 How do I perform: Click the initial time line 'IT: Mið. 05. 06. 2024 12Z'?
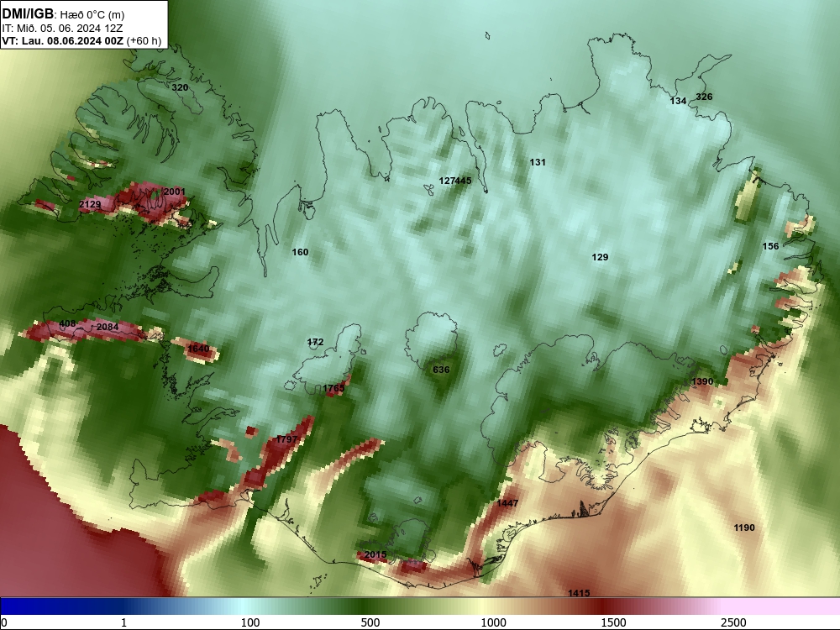point(62,29)
